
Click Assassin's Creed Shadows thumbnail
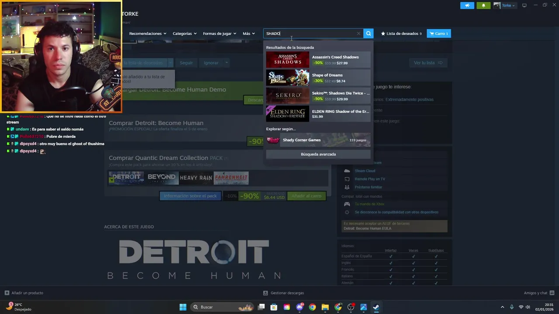click(x=287, y=60)
